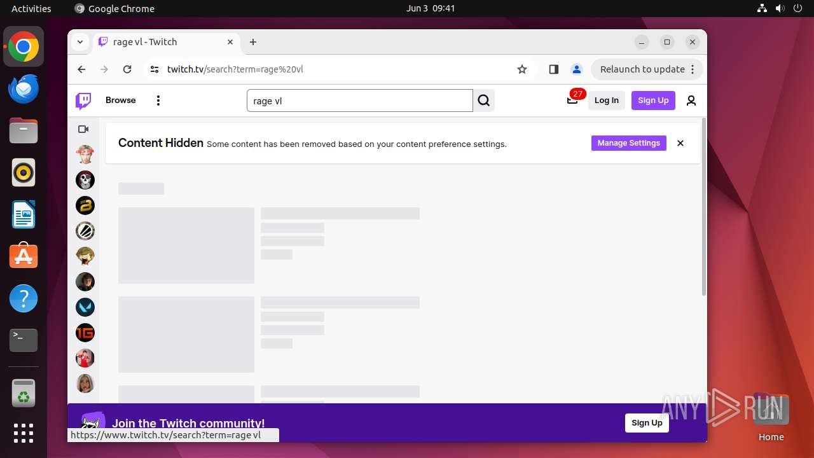Open Activities overview
This screenshot has height=458, width=814.
[x=31, y=8]
